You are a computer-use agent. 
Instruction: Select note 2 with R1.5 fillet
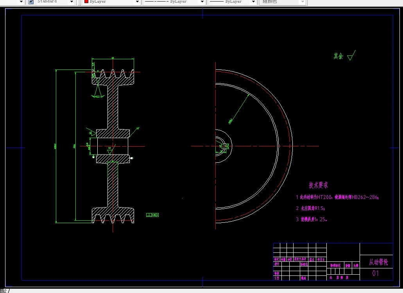tap(310, 208)
